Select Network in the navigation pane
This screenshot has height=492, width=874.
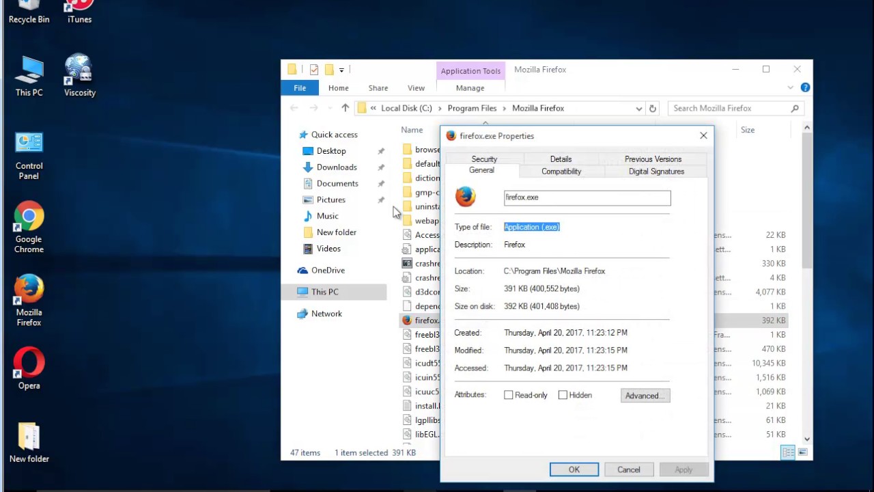(x=326, y=314)
